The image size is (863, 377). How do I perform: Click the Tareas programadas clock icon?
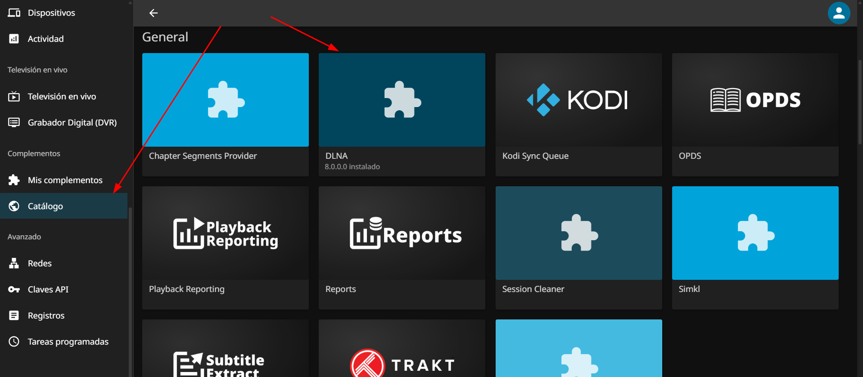(x=14, y=341)
